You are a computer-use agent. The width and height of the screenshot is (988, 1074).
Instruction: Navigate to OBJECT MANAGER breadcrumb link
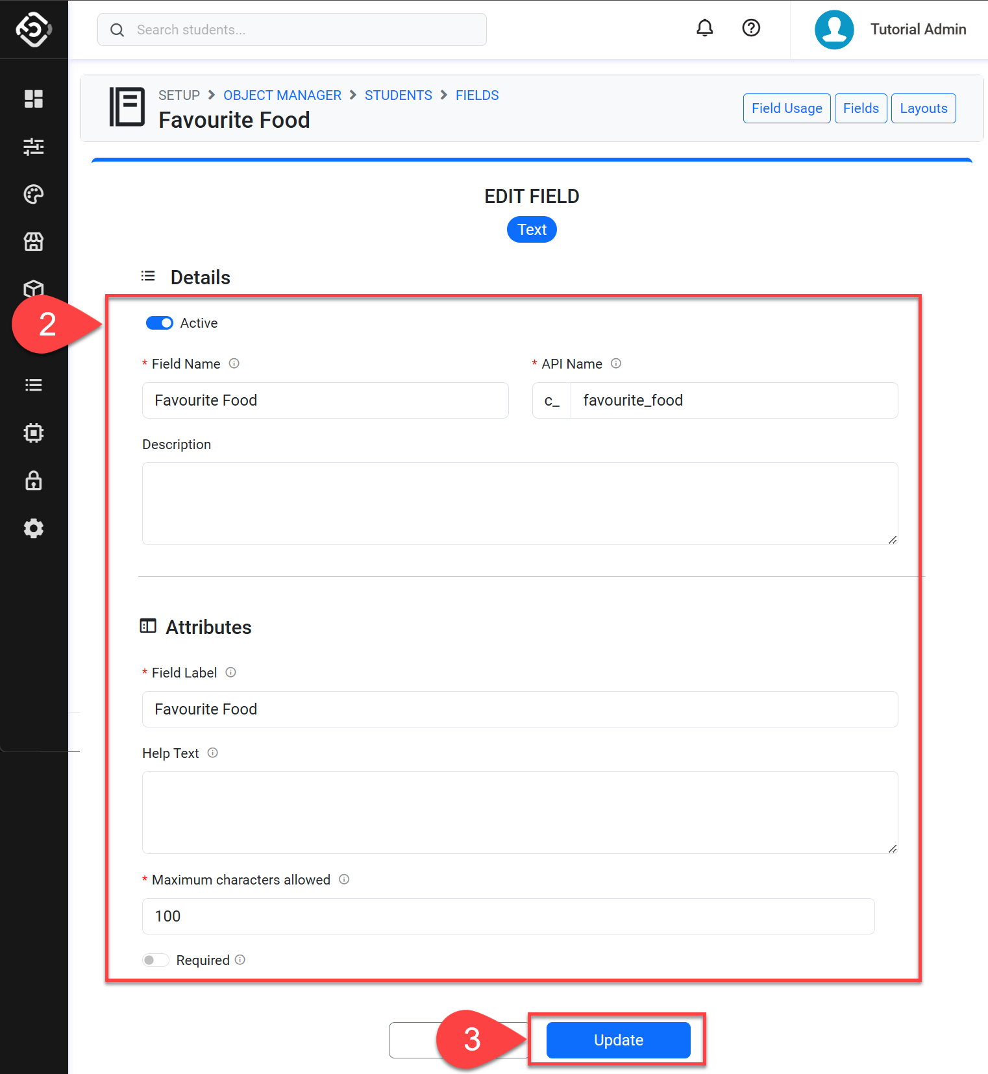(x=282, y=95)
